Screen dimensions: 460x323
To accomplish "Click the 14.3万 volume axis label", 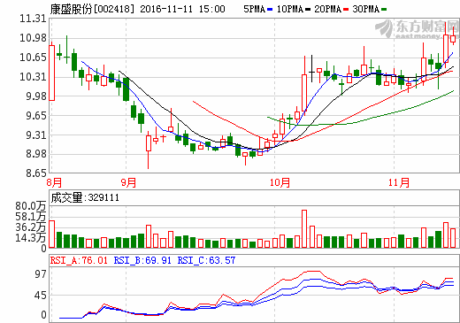I will click(31, 237).
